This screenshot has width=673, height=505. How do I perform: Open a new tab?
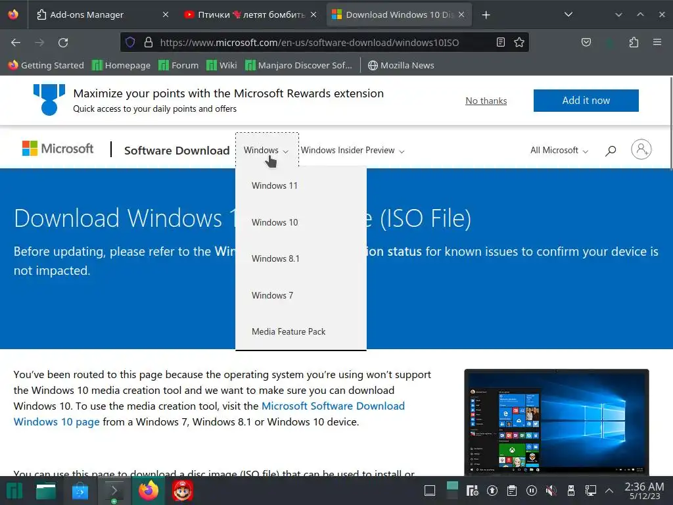click(x=486, y=15)
